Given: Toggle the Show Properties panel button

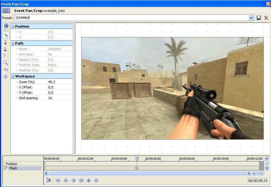Looking at the screenshot, I should (x=6, y=26).
